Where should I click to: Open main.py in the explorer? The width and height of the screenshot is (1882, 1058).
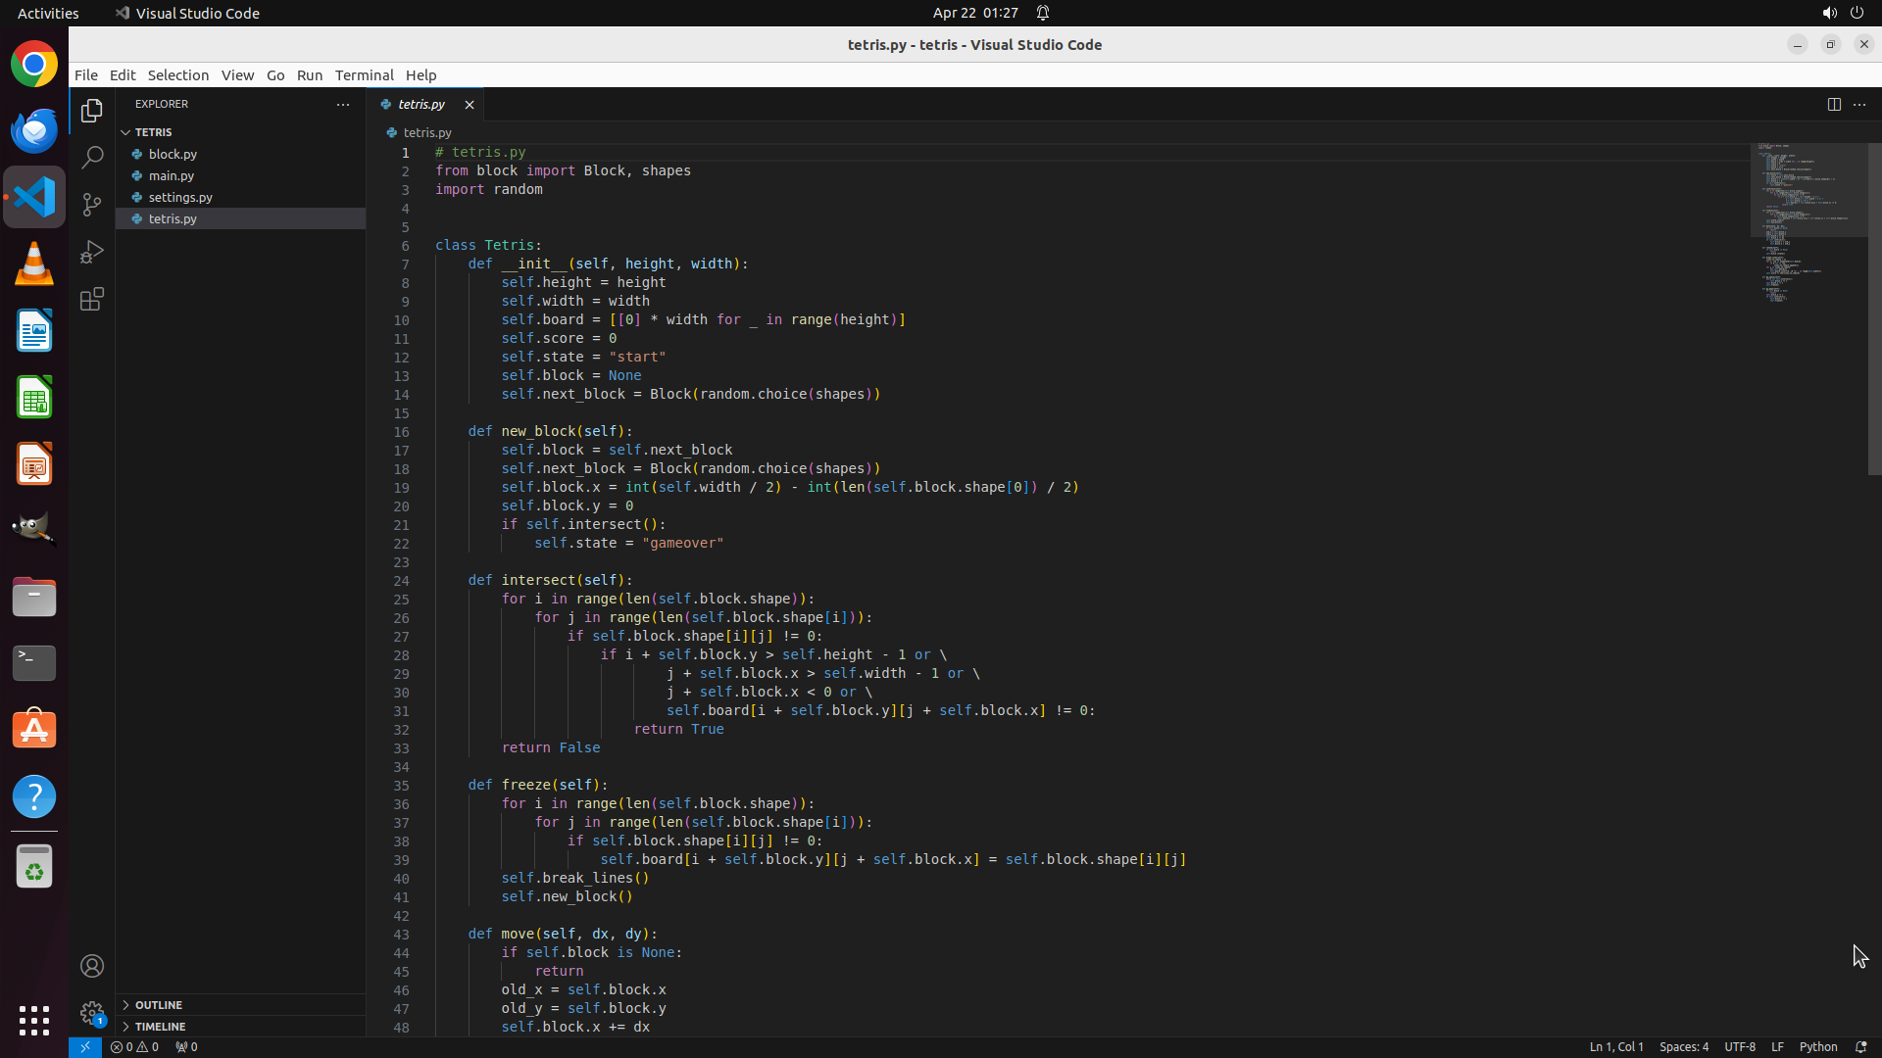[172, 176]
